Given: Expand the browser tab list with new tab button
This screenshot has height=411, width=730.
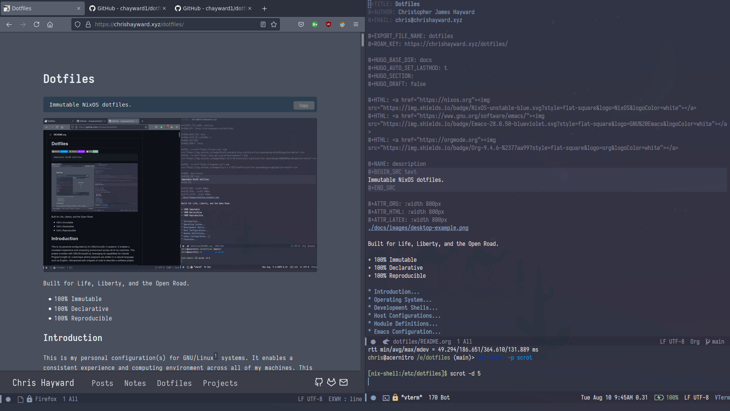Looking at the screenshot, I should 264,8.
